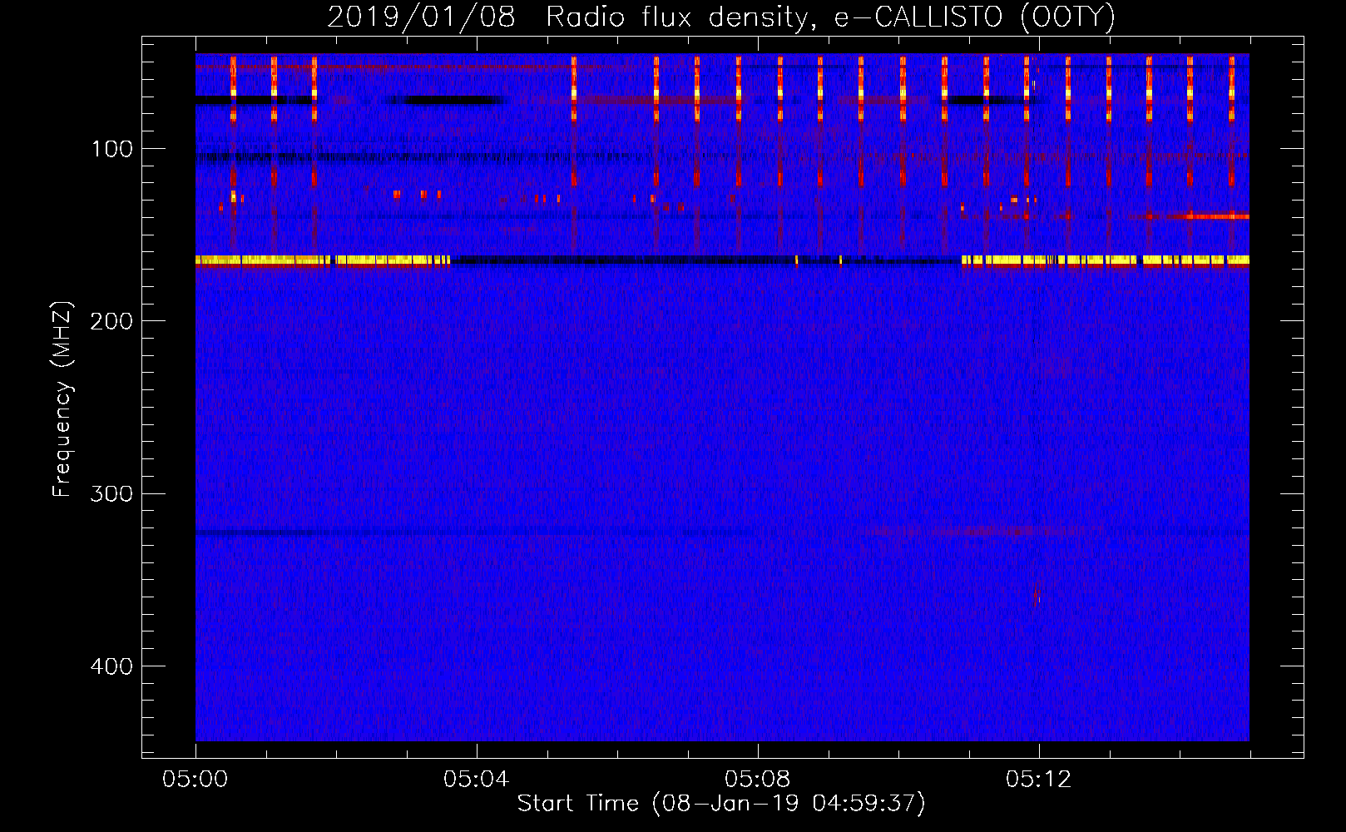
Task: Click the 05:00 time tick label
Action: [195, 780]
